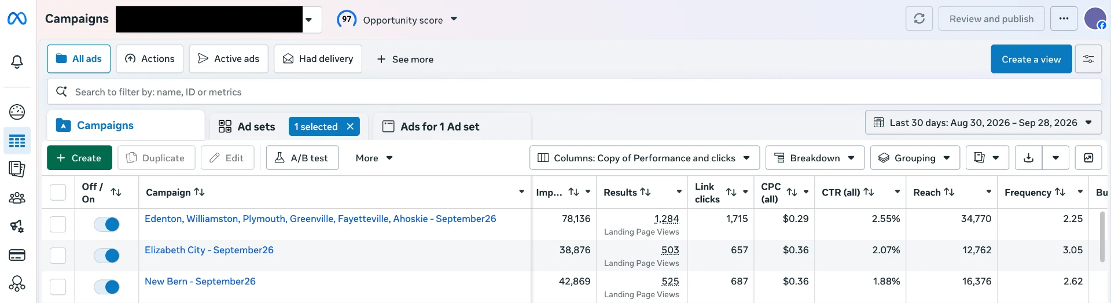Switch to the Campaigns tab
This screenshot has height=303, width=1111.
pos(126,125)
